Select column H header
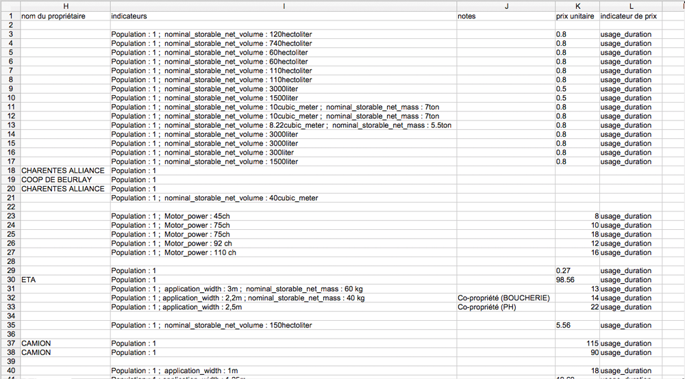Screen dimensions: 685x379 66,6
